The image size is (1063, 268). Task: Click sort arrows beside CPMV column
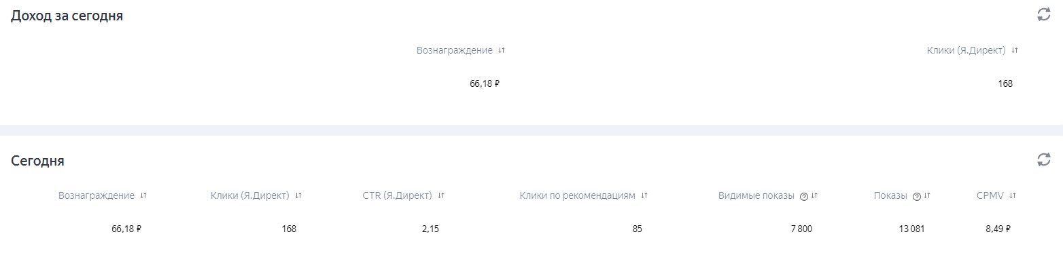(1013, 195)
